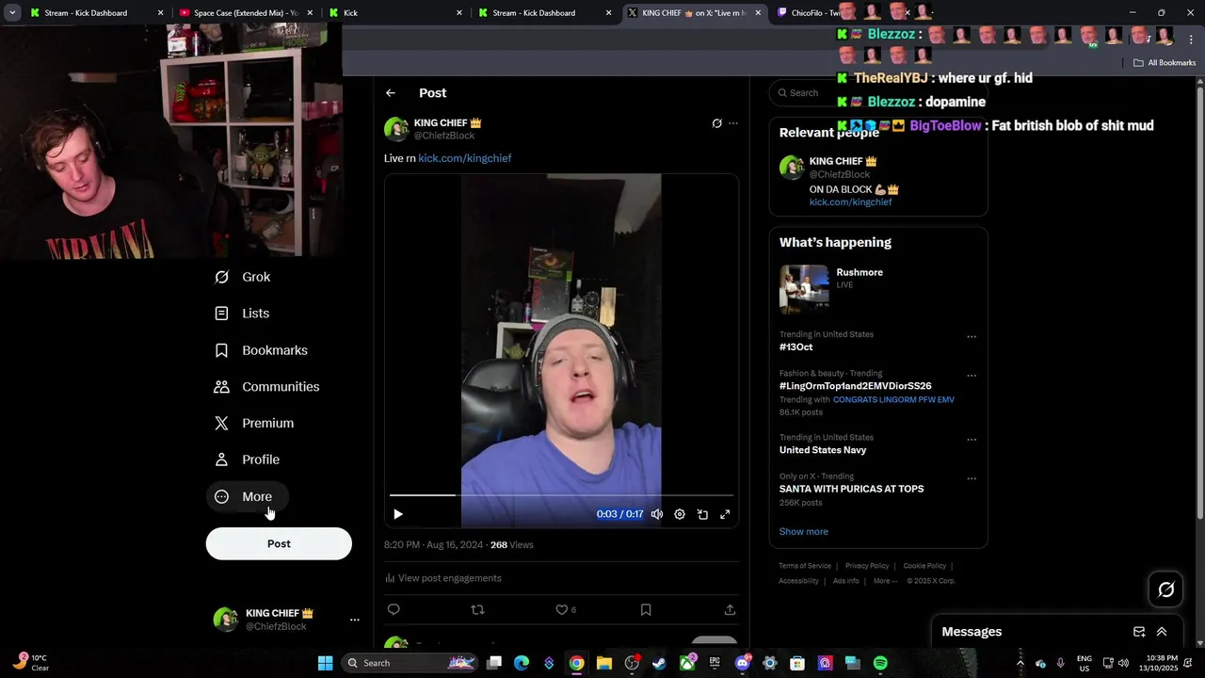Open Bookmarks in the sidebar
This screenshot has width=1205, height=678.
262,350
